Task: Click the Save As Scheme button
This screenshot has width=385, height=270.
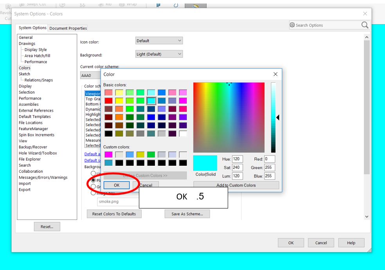Action: [x=187, y=214]
